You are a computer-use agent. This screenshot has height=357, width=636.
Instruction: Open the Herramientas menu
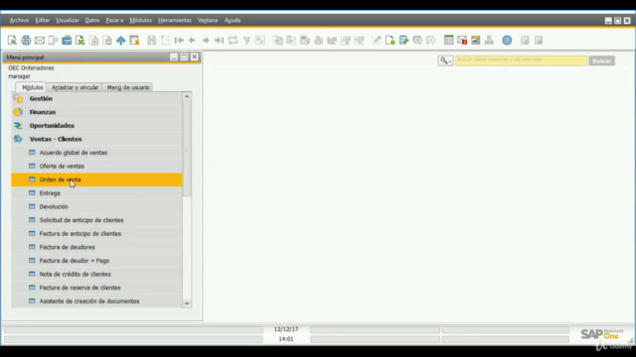click(175, 20)
